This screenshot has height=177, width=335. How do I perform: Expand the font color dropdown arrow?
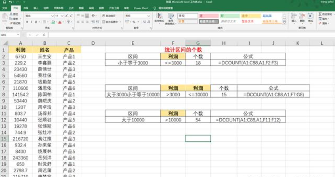63,22
